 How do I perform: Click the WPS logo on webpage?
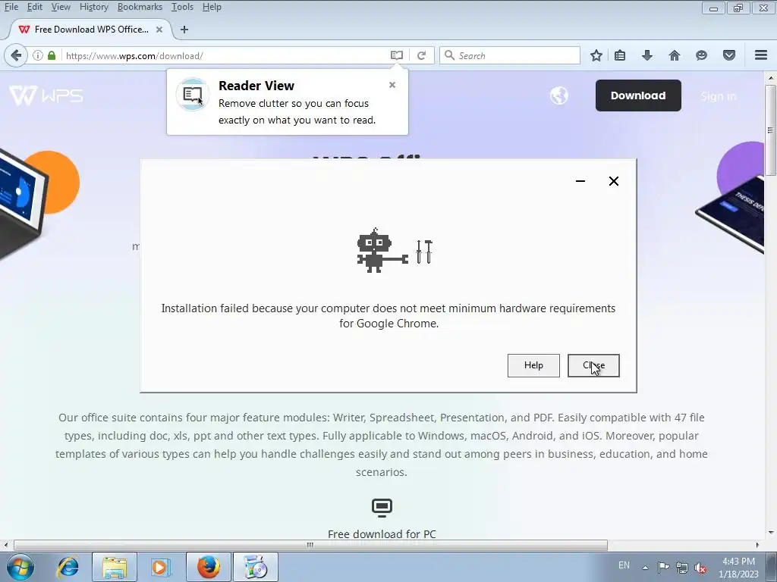point(46,95)
